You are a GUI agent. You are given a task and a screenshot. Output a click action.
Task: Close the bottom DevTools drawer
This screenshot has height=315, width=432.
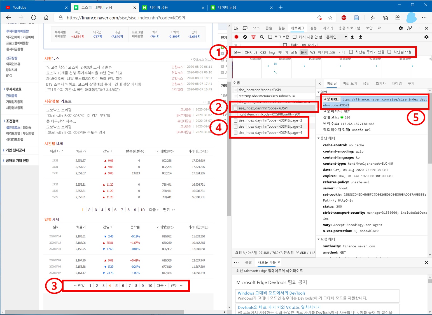[426, 262]
